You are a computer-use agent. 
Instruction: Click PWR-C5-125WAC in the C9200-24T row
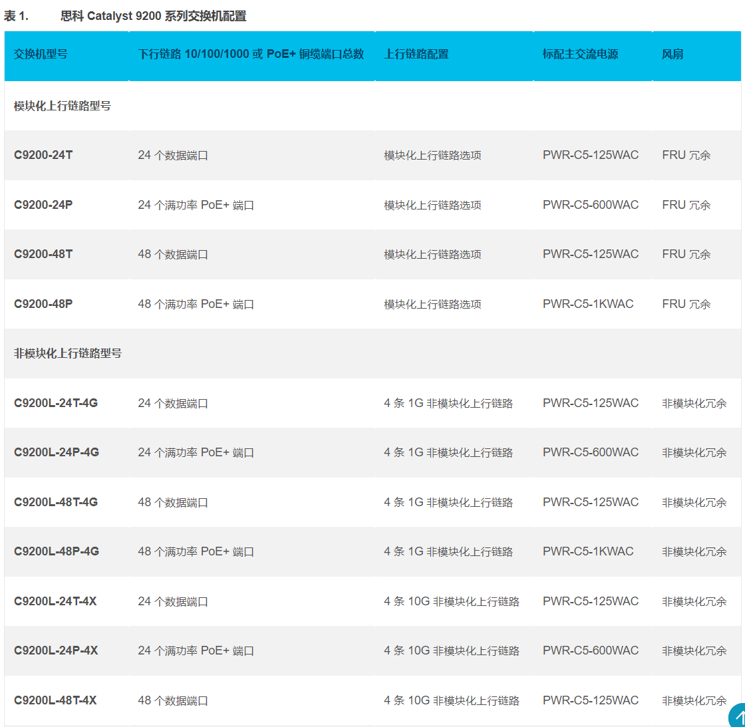click(591, 156)
